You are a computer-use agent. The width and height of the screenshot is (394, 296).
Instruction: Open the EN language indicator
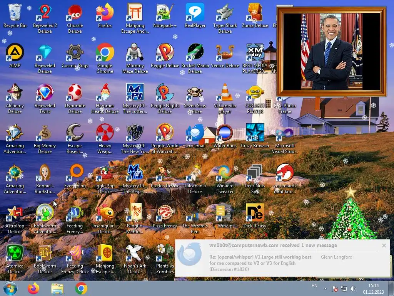(314, 286)
